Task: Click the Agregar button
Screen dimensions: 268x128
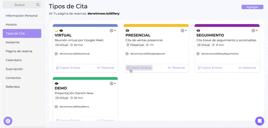Action: (x=252, y=7)
